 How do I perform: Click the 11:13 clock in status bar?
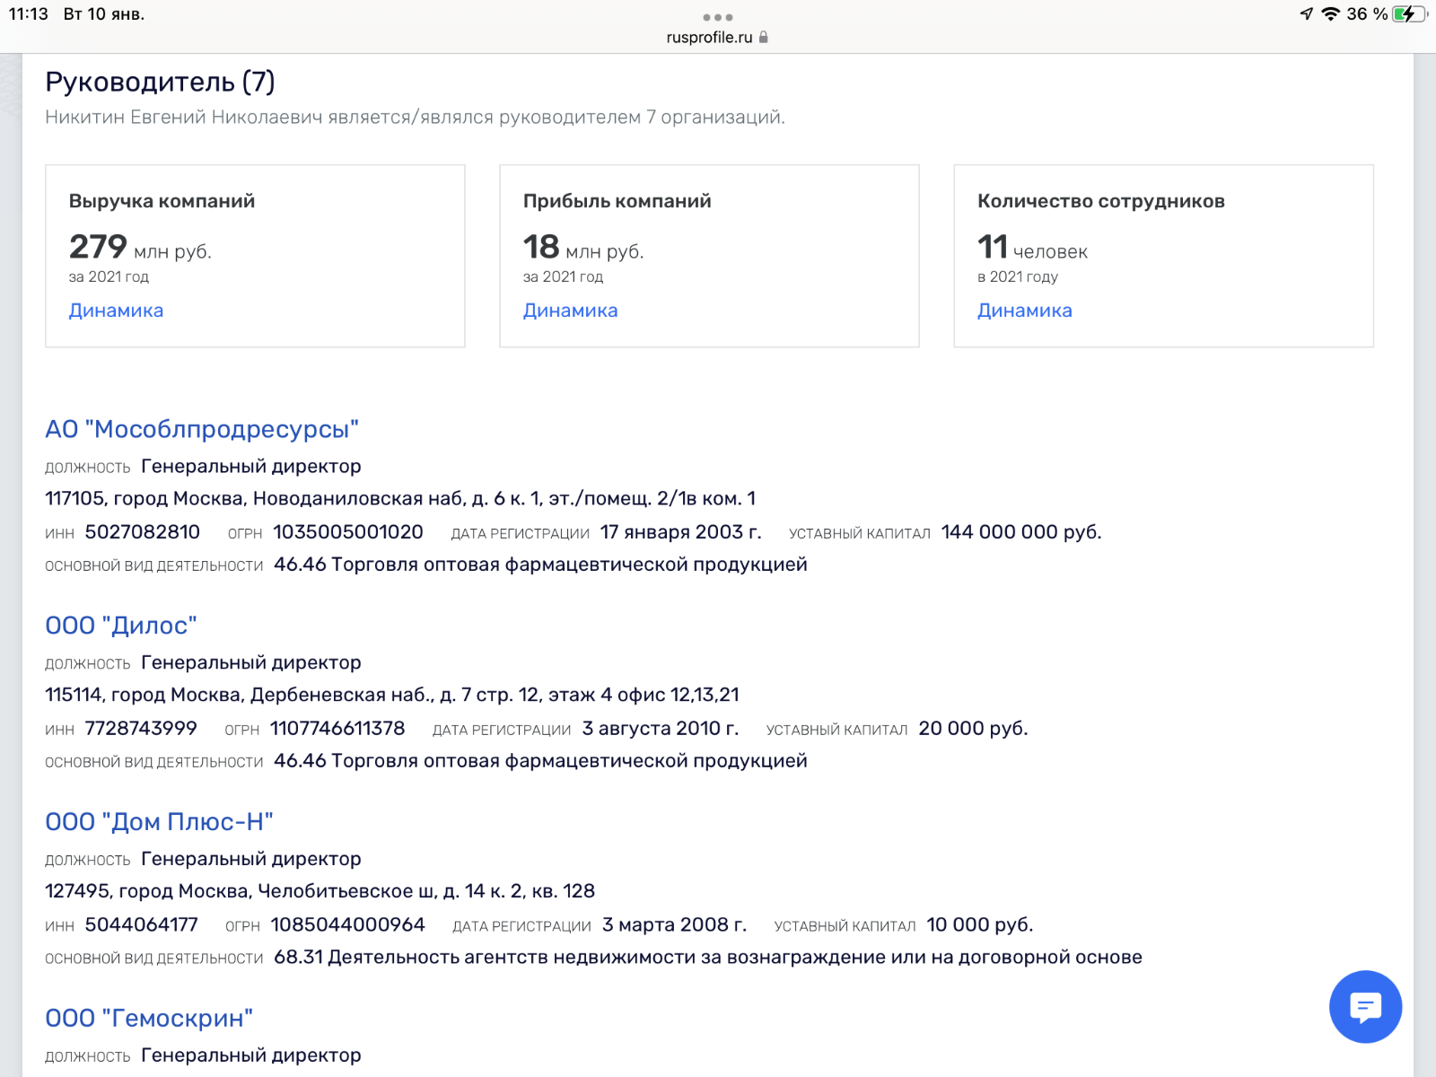point(29,14)
